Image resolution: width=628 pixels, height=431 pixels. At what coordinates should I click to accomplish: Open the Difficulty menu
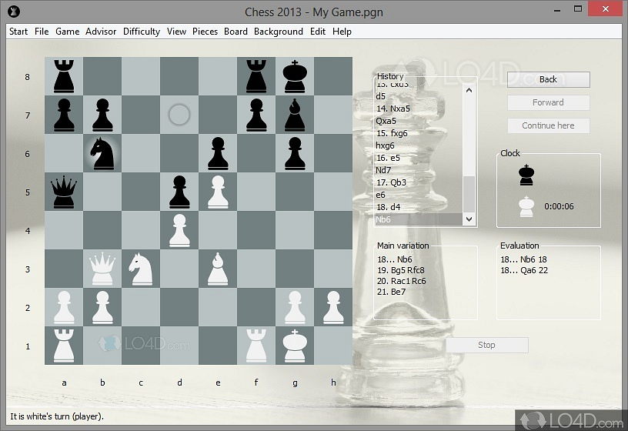142,32
